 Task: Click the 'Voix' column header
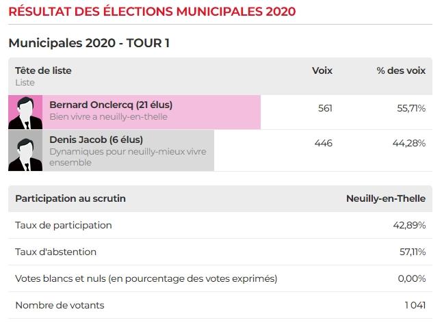tap(322, 70)
